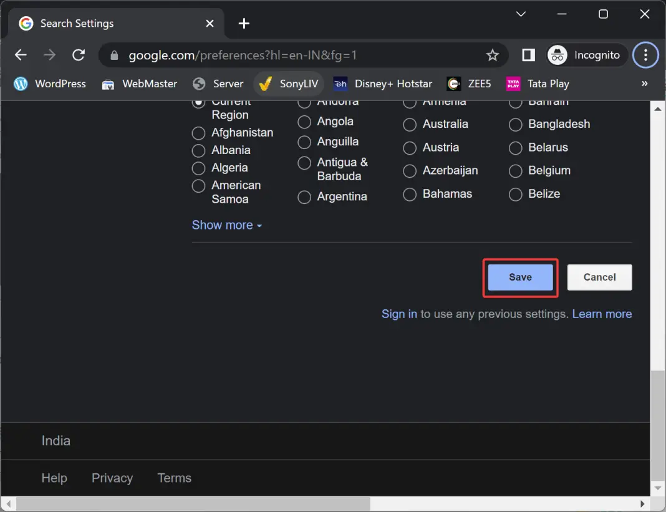Open the side panel icon
Screen dimensions: 666x512
tap(528, 55)
